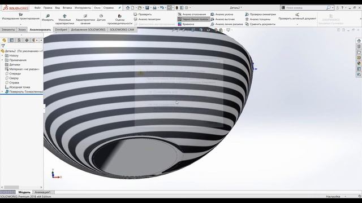Open Design Study (Исследование проектирования) tool
Image resolution: width=362 pixels, height=203 pixels.
(20, 16)
